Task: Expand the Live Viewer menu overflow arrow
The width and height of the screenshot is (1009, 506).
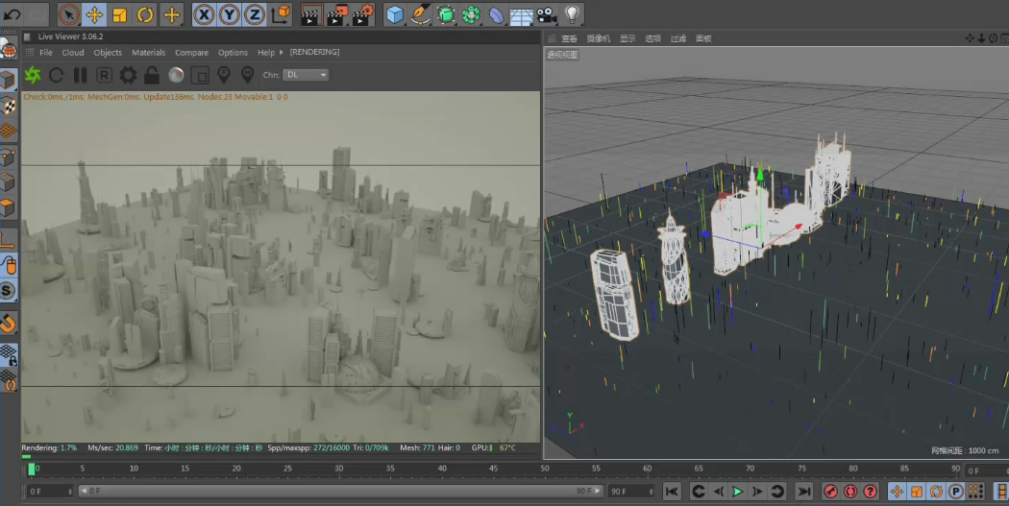Action: pyautogui.click(x=283, y=53)
